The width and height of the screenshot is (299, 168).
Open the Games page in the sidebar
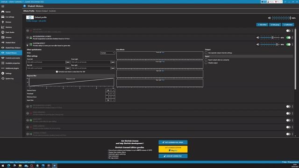pyautogui.click(x=11, y=12)
